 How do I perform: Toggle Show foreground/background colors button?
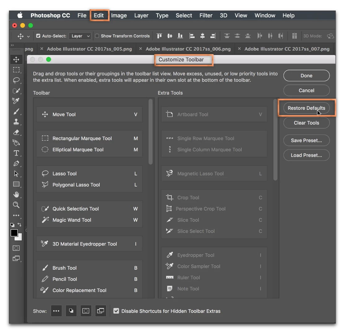(71, 311)
